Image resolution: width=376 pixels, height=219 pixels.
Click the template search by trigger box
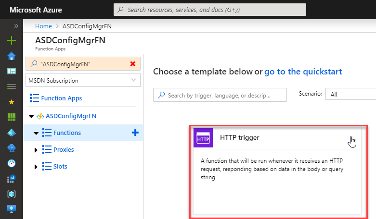point(220,95)
